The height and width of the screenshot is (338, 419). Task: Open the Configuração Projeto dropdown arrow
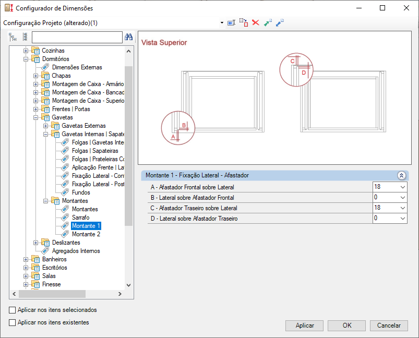point(222,23)
